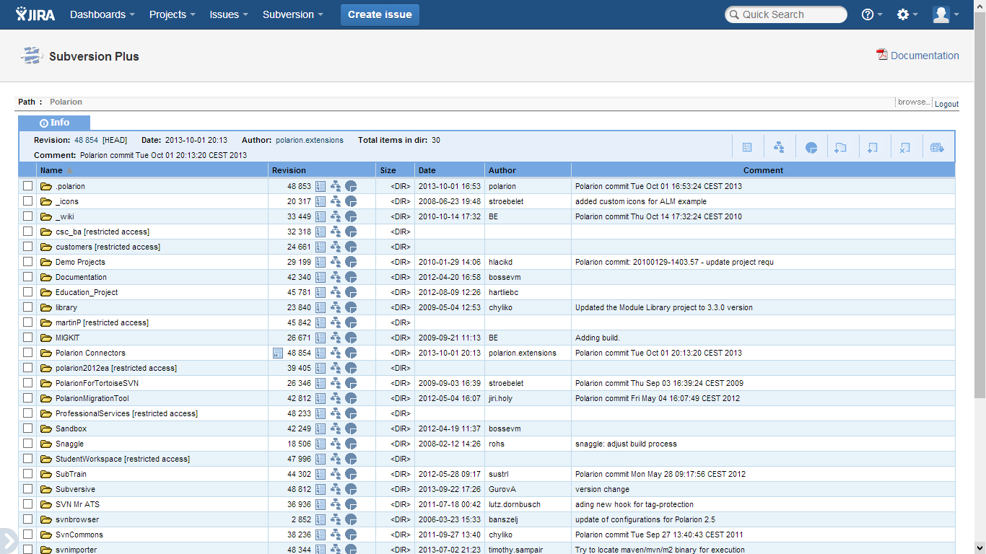Image resolution: width=986 pixels, height=554 pixels.
Task: Click the delete item icon in Info toolbar
Action: click(904, 147)
